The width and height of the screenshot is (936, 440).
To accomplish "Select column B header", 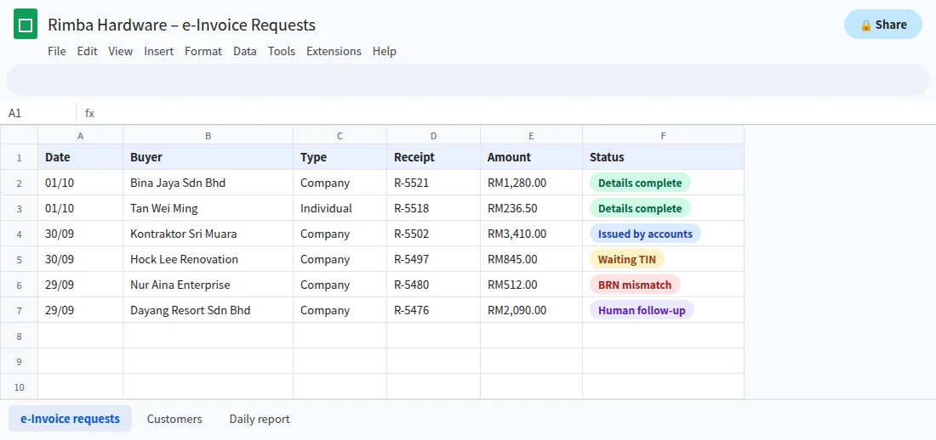I will 208,135.
